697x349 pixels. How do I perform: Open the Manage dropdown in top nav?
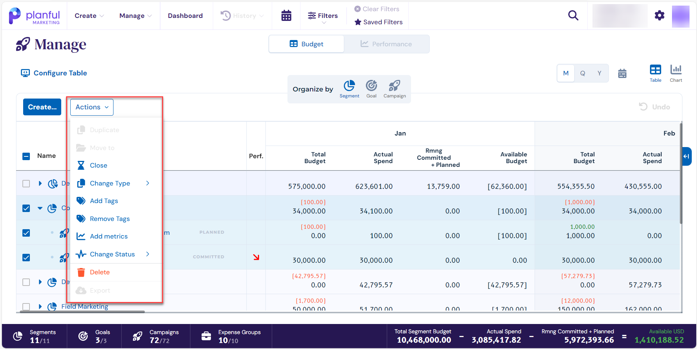point(136,16)
